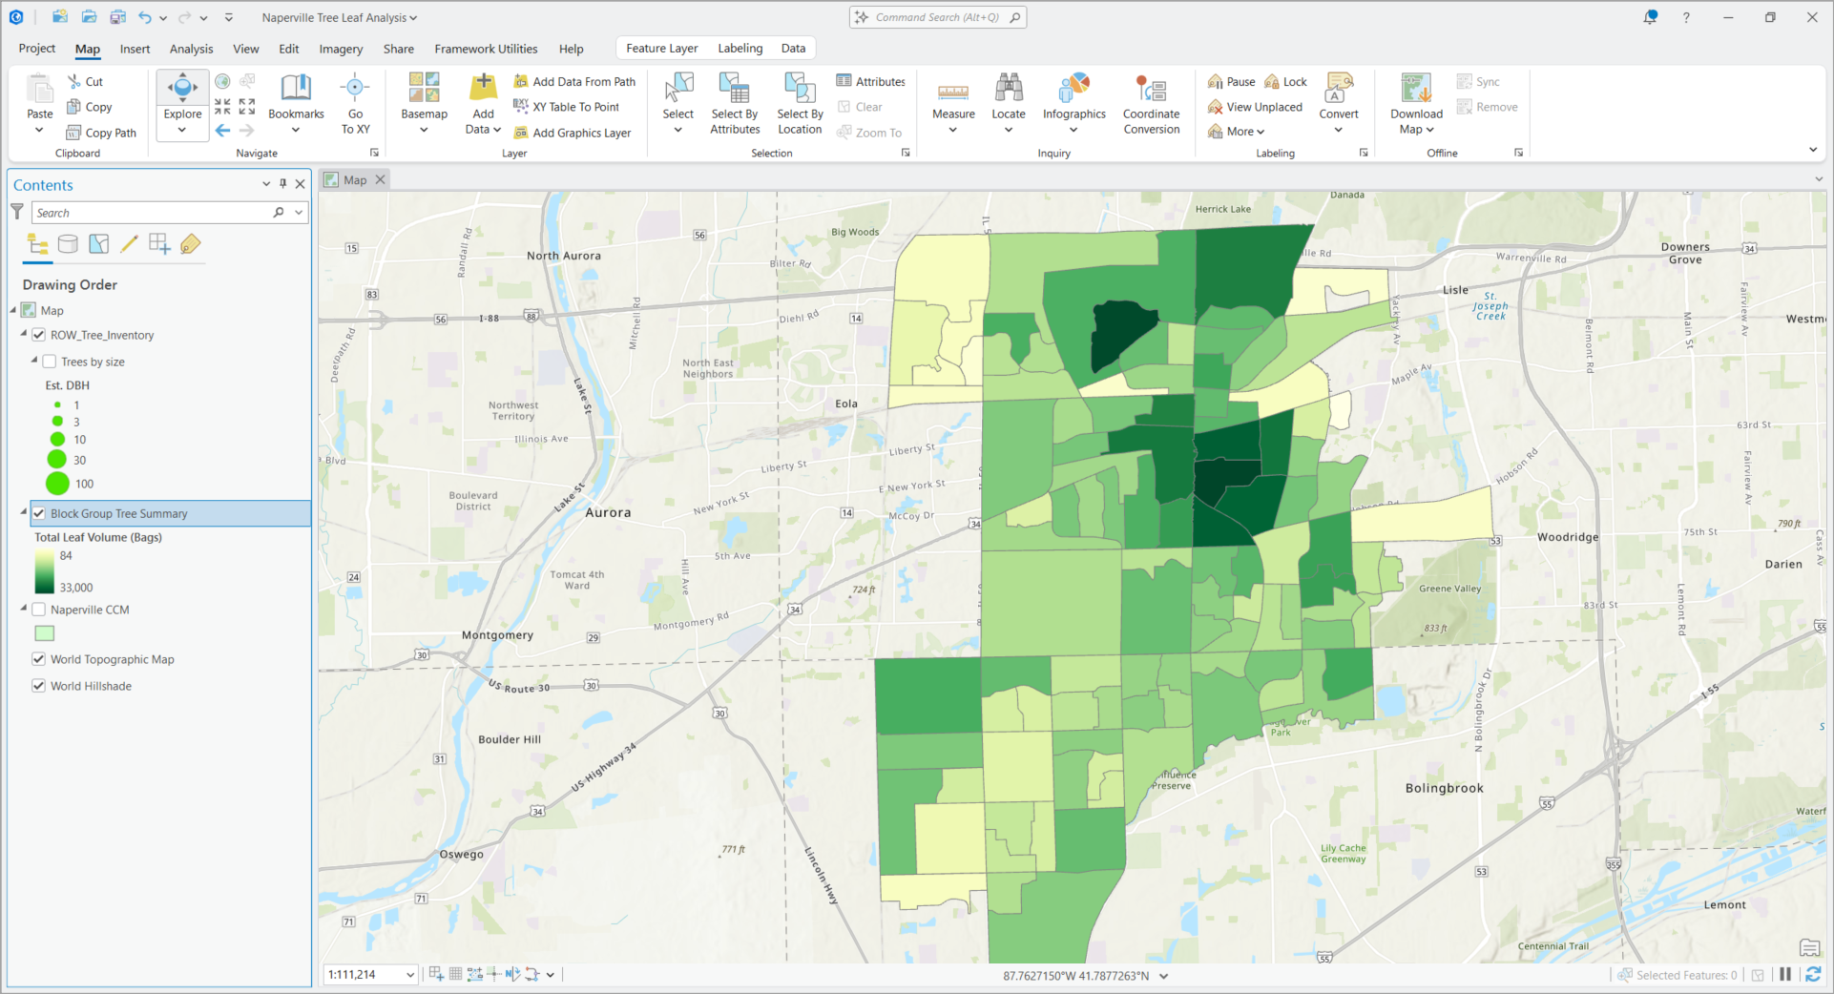
Task: Turn on the Naperville CCM layer
Action: (x=39, y=610)
